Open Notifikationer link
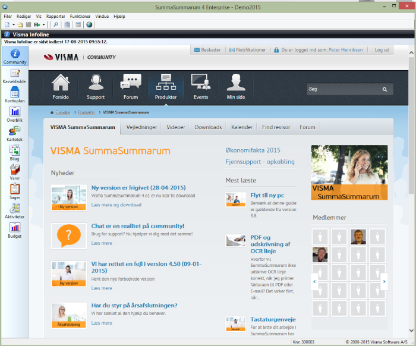Viewport: 416px width, 346px height. [x=248, y=50]
